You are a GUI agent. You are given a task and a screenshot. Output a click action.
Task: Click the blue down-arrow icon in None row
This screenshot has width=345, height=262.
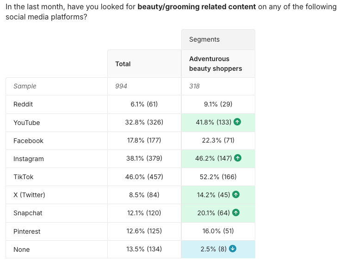point(233,249)
